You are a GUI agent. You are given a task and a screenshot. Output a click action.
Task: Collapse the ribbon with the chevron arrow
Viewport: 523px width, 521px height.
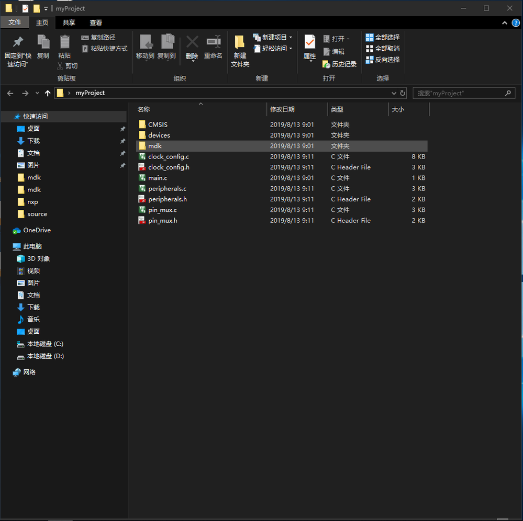tap(504, 22)
